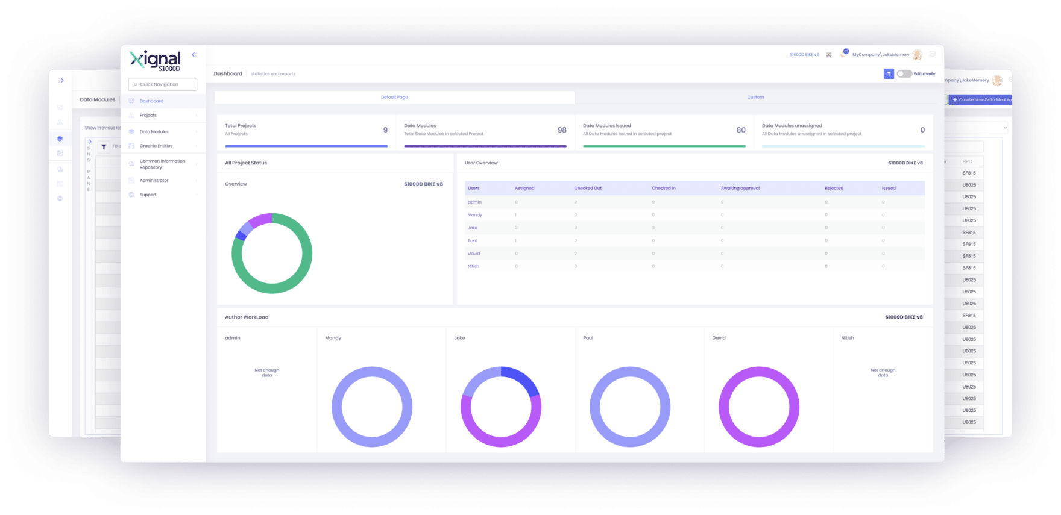Open Data Modules in the sidebar menu

click(x=154, y=131)
